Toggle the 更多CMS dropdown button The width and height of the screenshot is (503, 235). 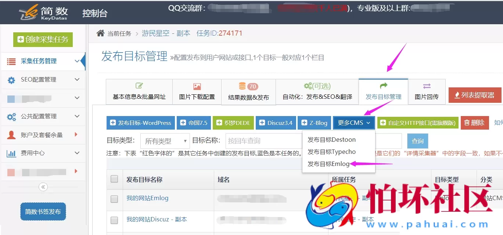click(x=354, y=123)
